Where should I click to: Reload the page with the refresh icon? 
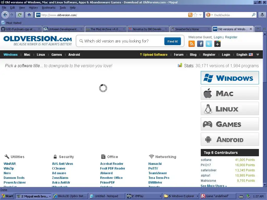click(x=20, y=15)
